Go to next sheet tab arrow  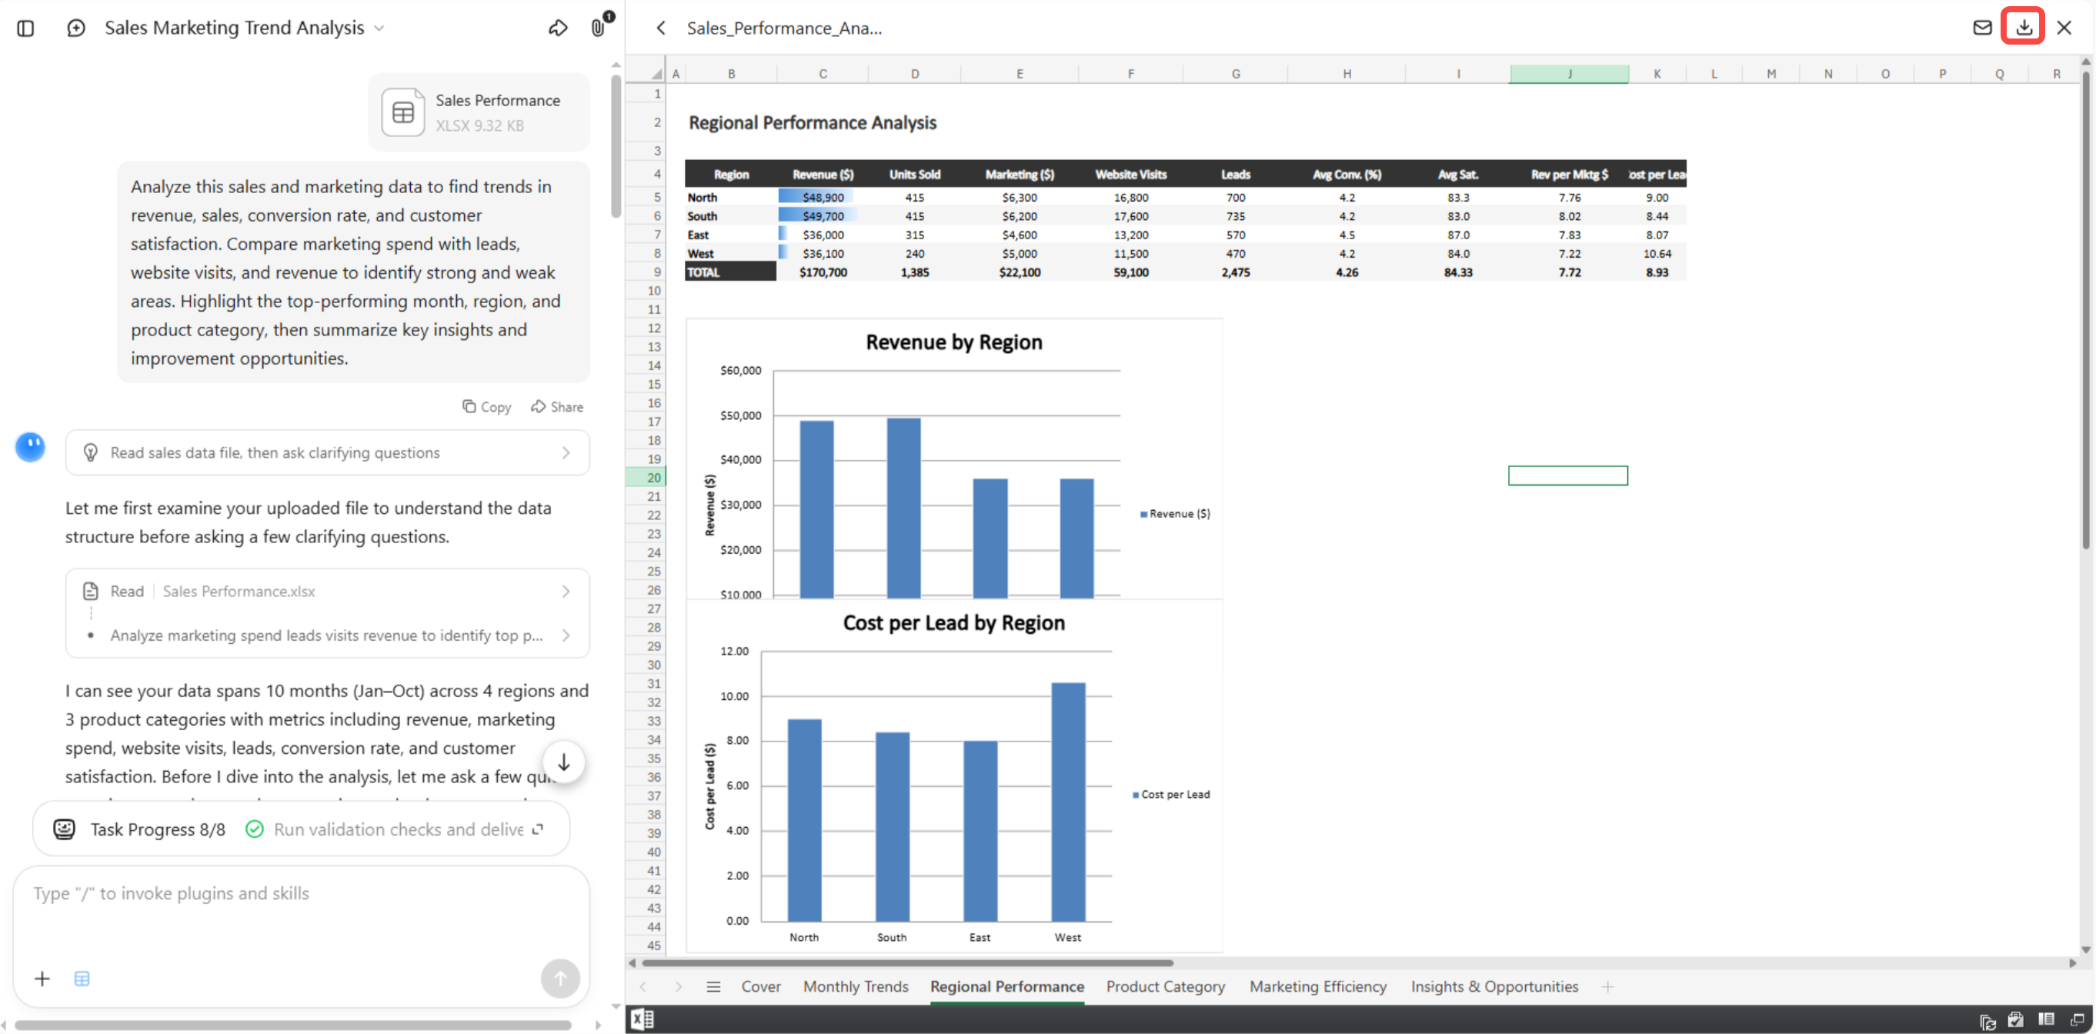(x=679, y=986)
